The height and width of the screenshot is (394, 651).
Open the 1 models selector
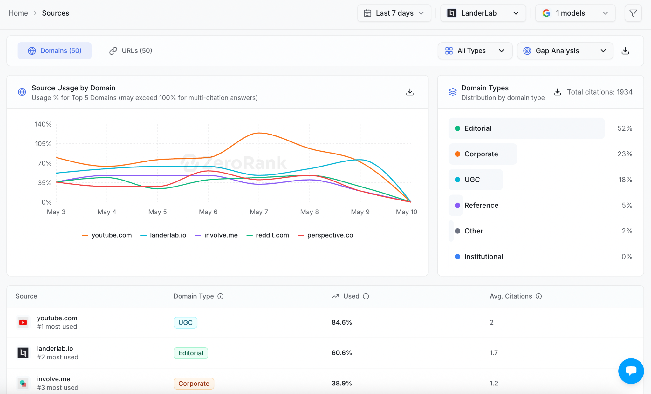click(x=575, y=13)
